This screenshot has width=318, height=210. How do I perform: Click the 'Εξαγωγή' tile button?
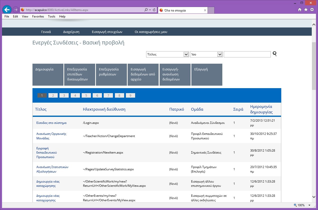(207, 75)
